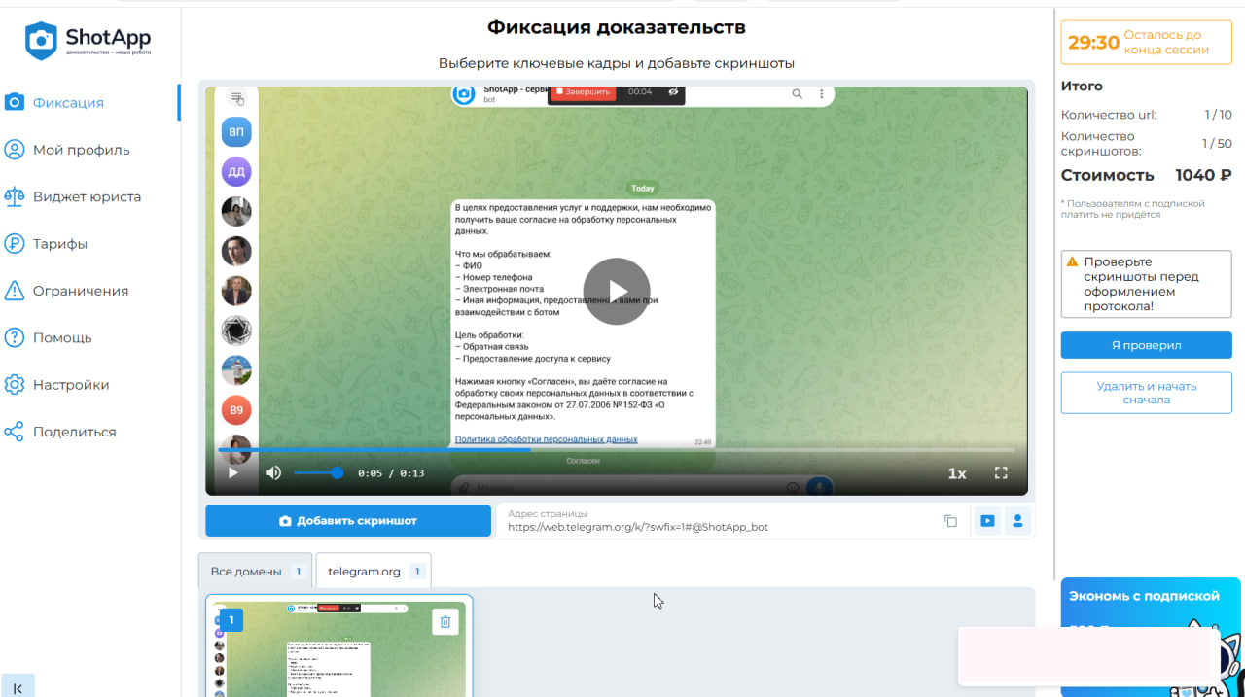Enter fullscreen video mode
The image size is (1245, 697).
pyautogui.click(x=1001, y=472)
